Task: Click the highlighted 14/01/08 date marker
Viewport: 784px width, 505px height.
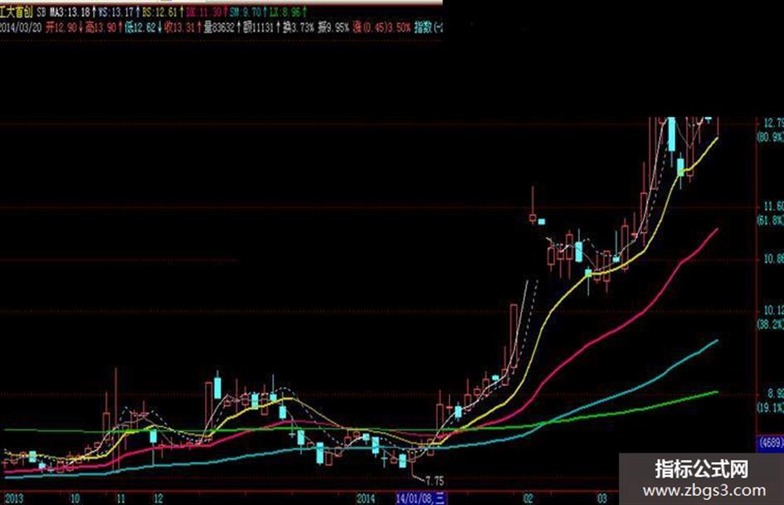Action: click(x=421, y=498)
